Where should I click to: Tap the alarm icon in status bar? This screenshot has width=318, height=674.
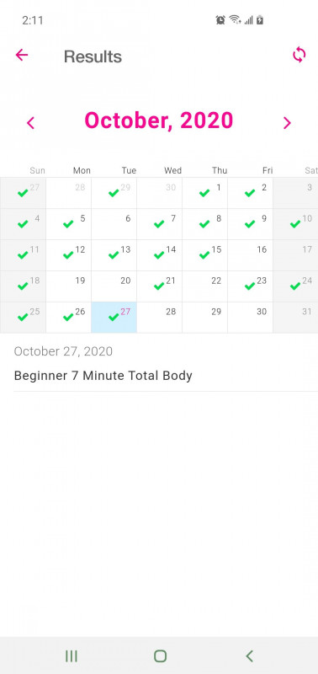[220, 19]
